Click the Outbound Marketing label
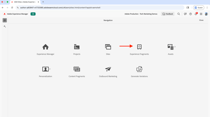Image resolution: width=210 pixels, height=117 pixels. [x=108, y=76]
